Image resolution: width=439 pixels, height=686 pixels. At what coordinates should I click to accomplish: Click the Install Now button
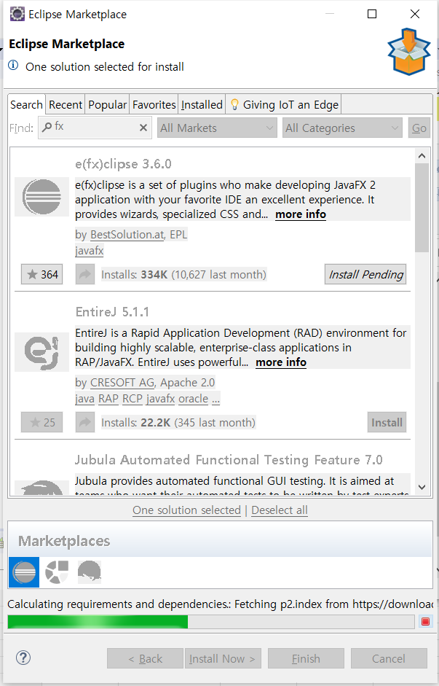[223, 658]
